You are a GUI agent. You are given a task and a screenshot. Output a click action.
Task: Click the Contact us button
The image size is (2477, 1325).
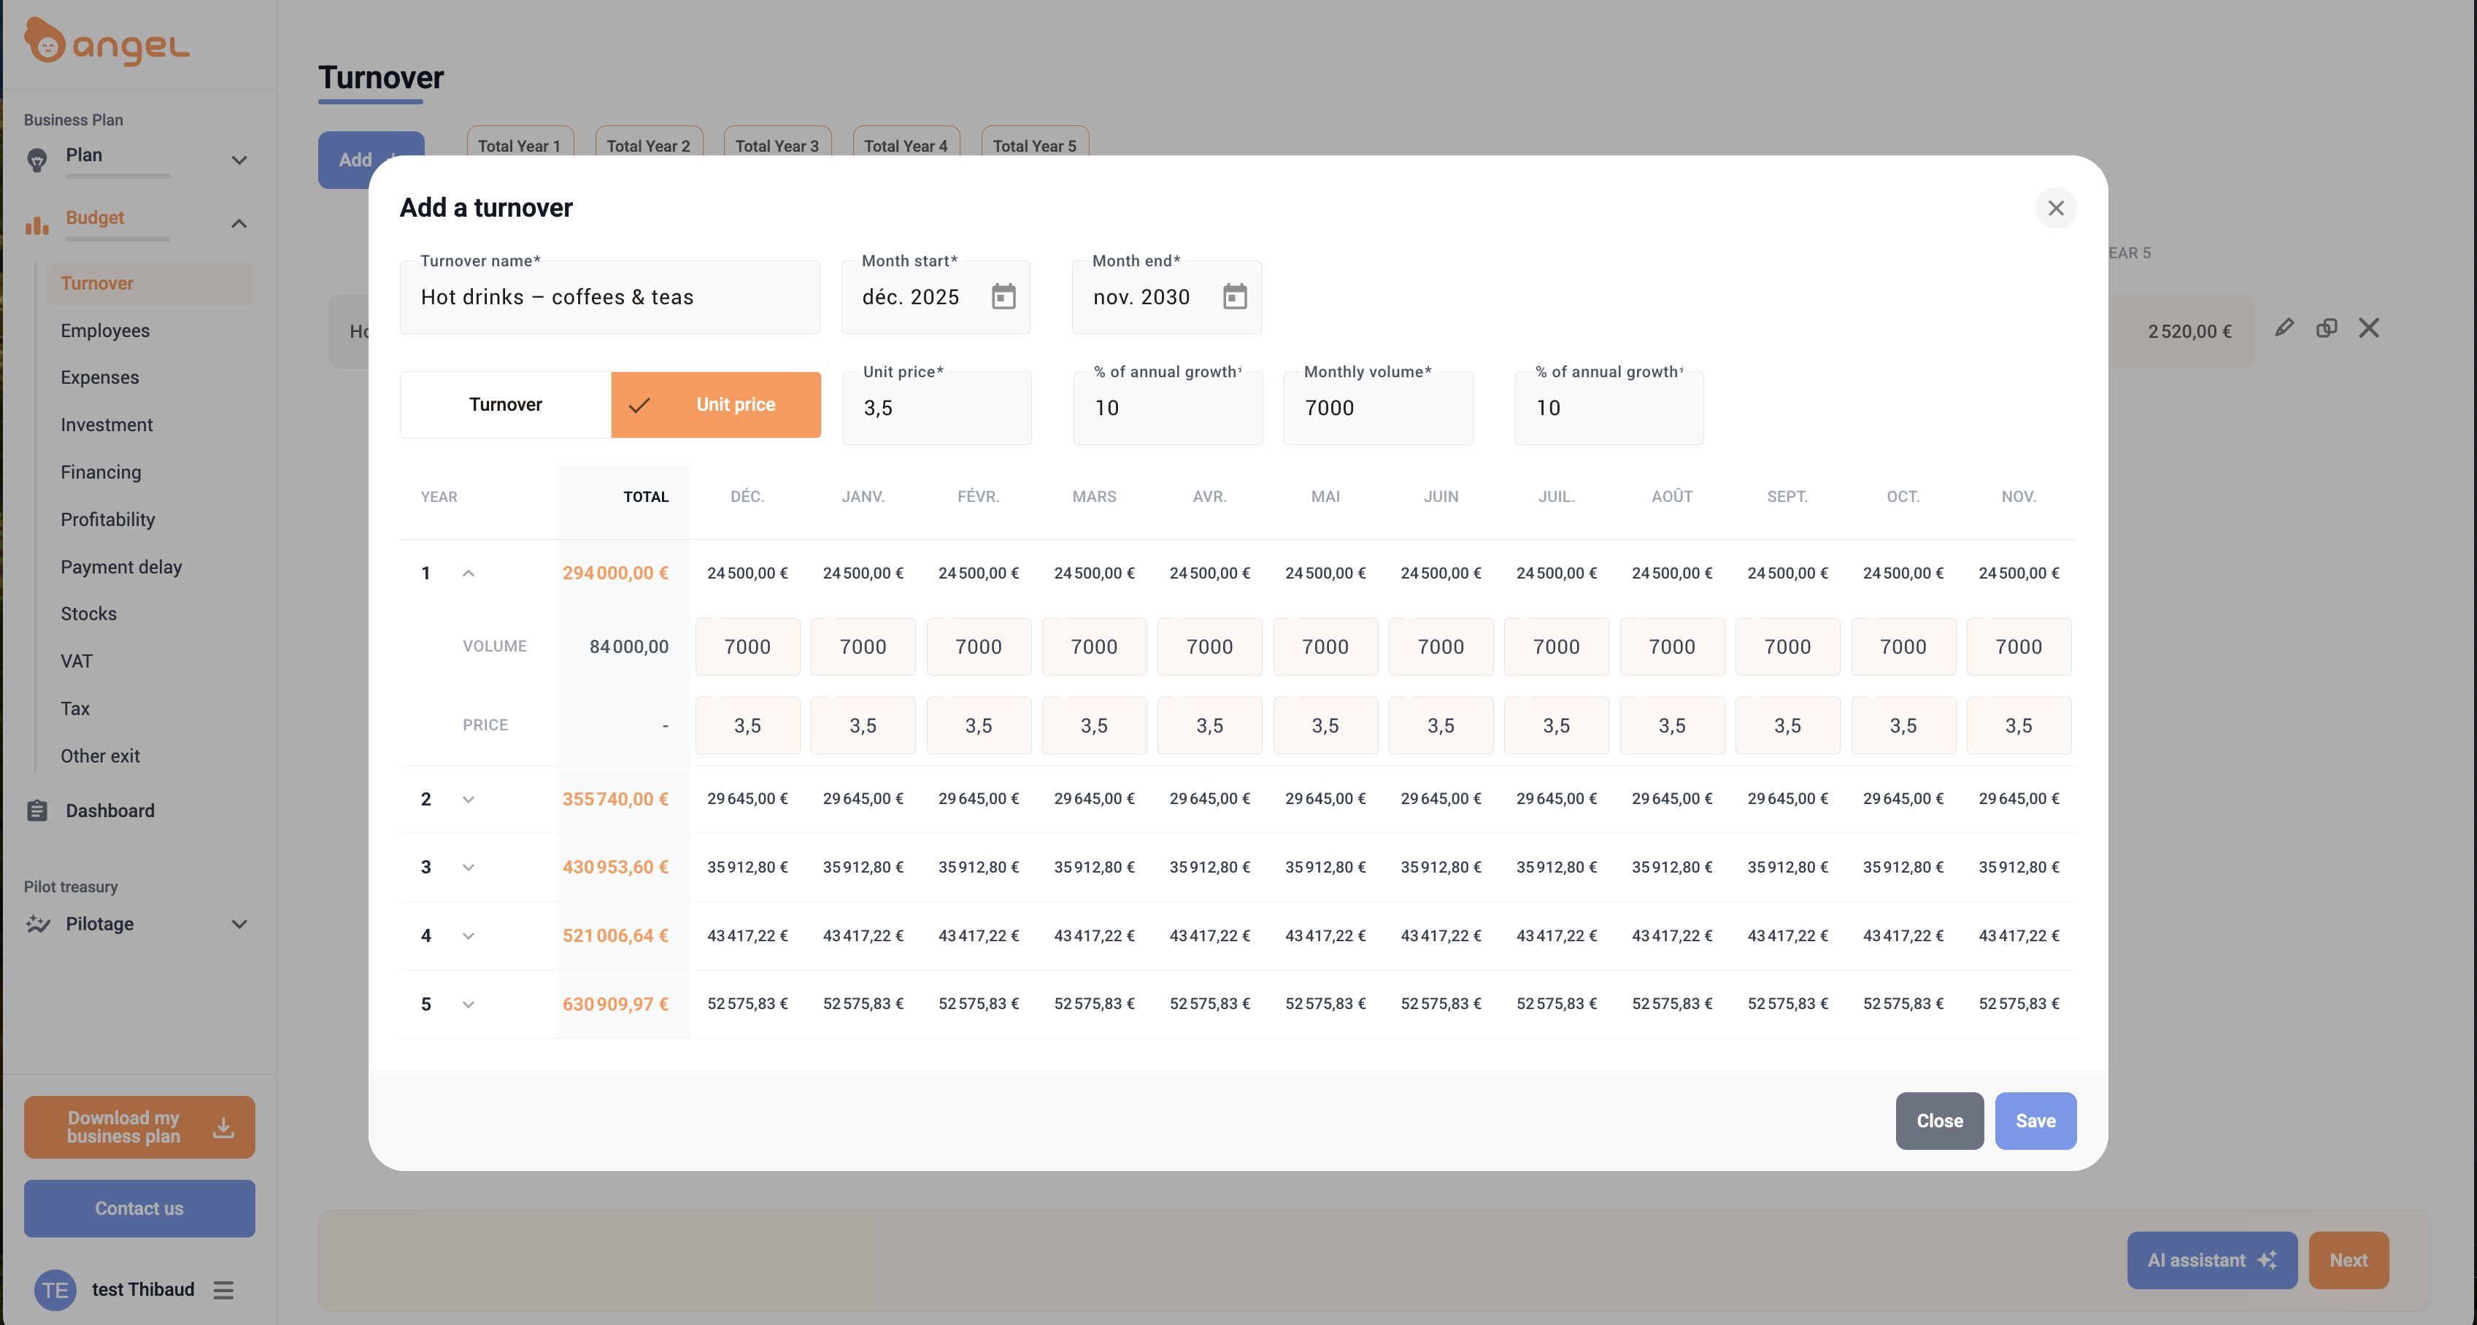pyautogui.click(x=139, y=1209)
